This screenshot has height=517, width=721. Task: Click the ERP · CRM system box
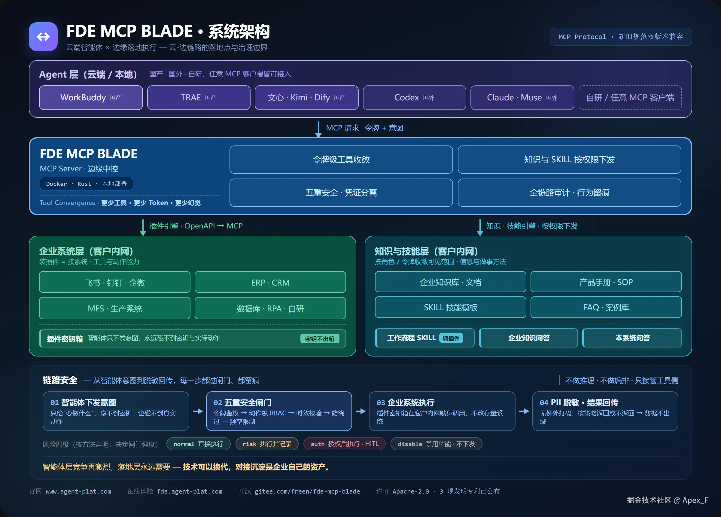270,282
